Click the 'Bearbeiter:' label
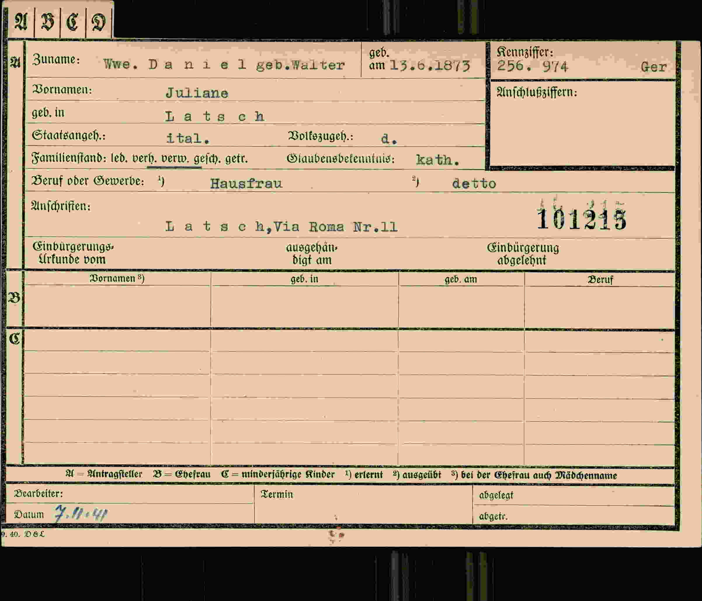Viewport: 702px width, 601px height. pyautogui.click(x=38, y=494)
